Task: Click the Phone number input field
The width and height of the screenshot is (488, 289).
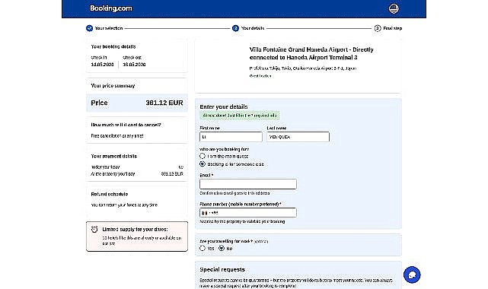Action: pos(248,212)
